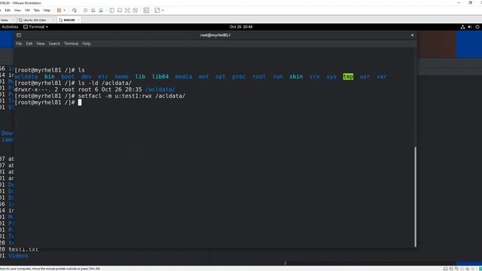The image size is (482, 271).
Task: Open the VMware Help menu
Action: pos(47,10)
